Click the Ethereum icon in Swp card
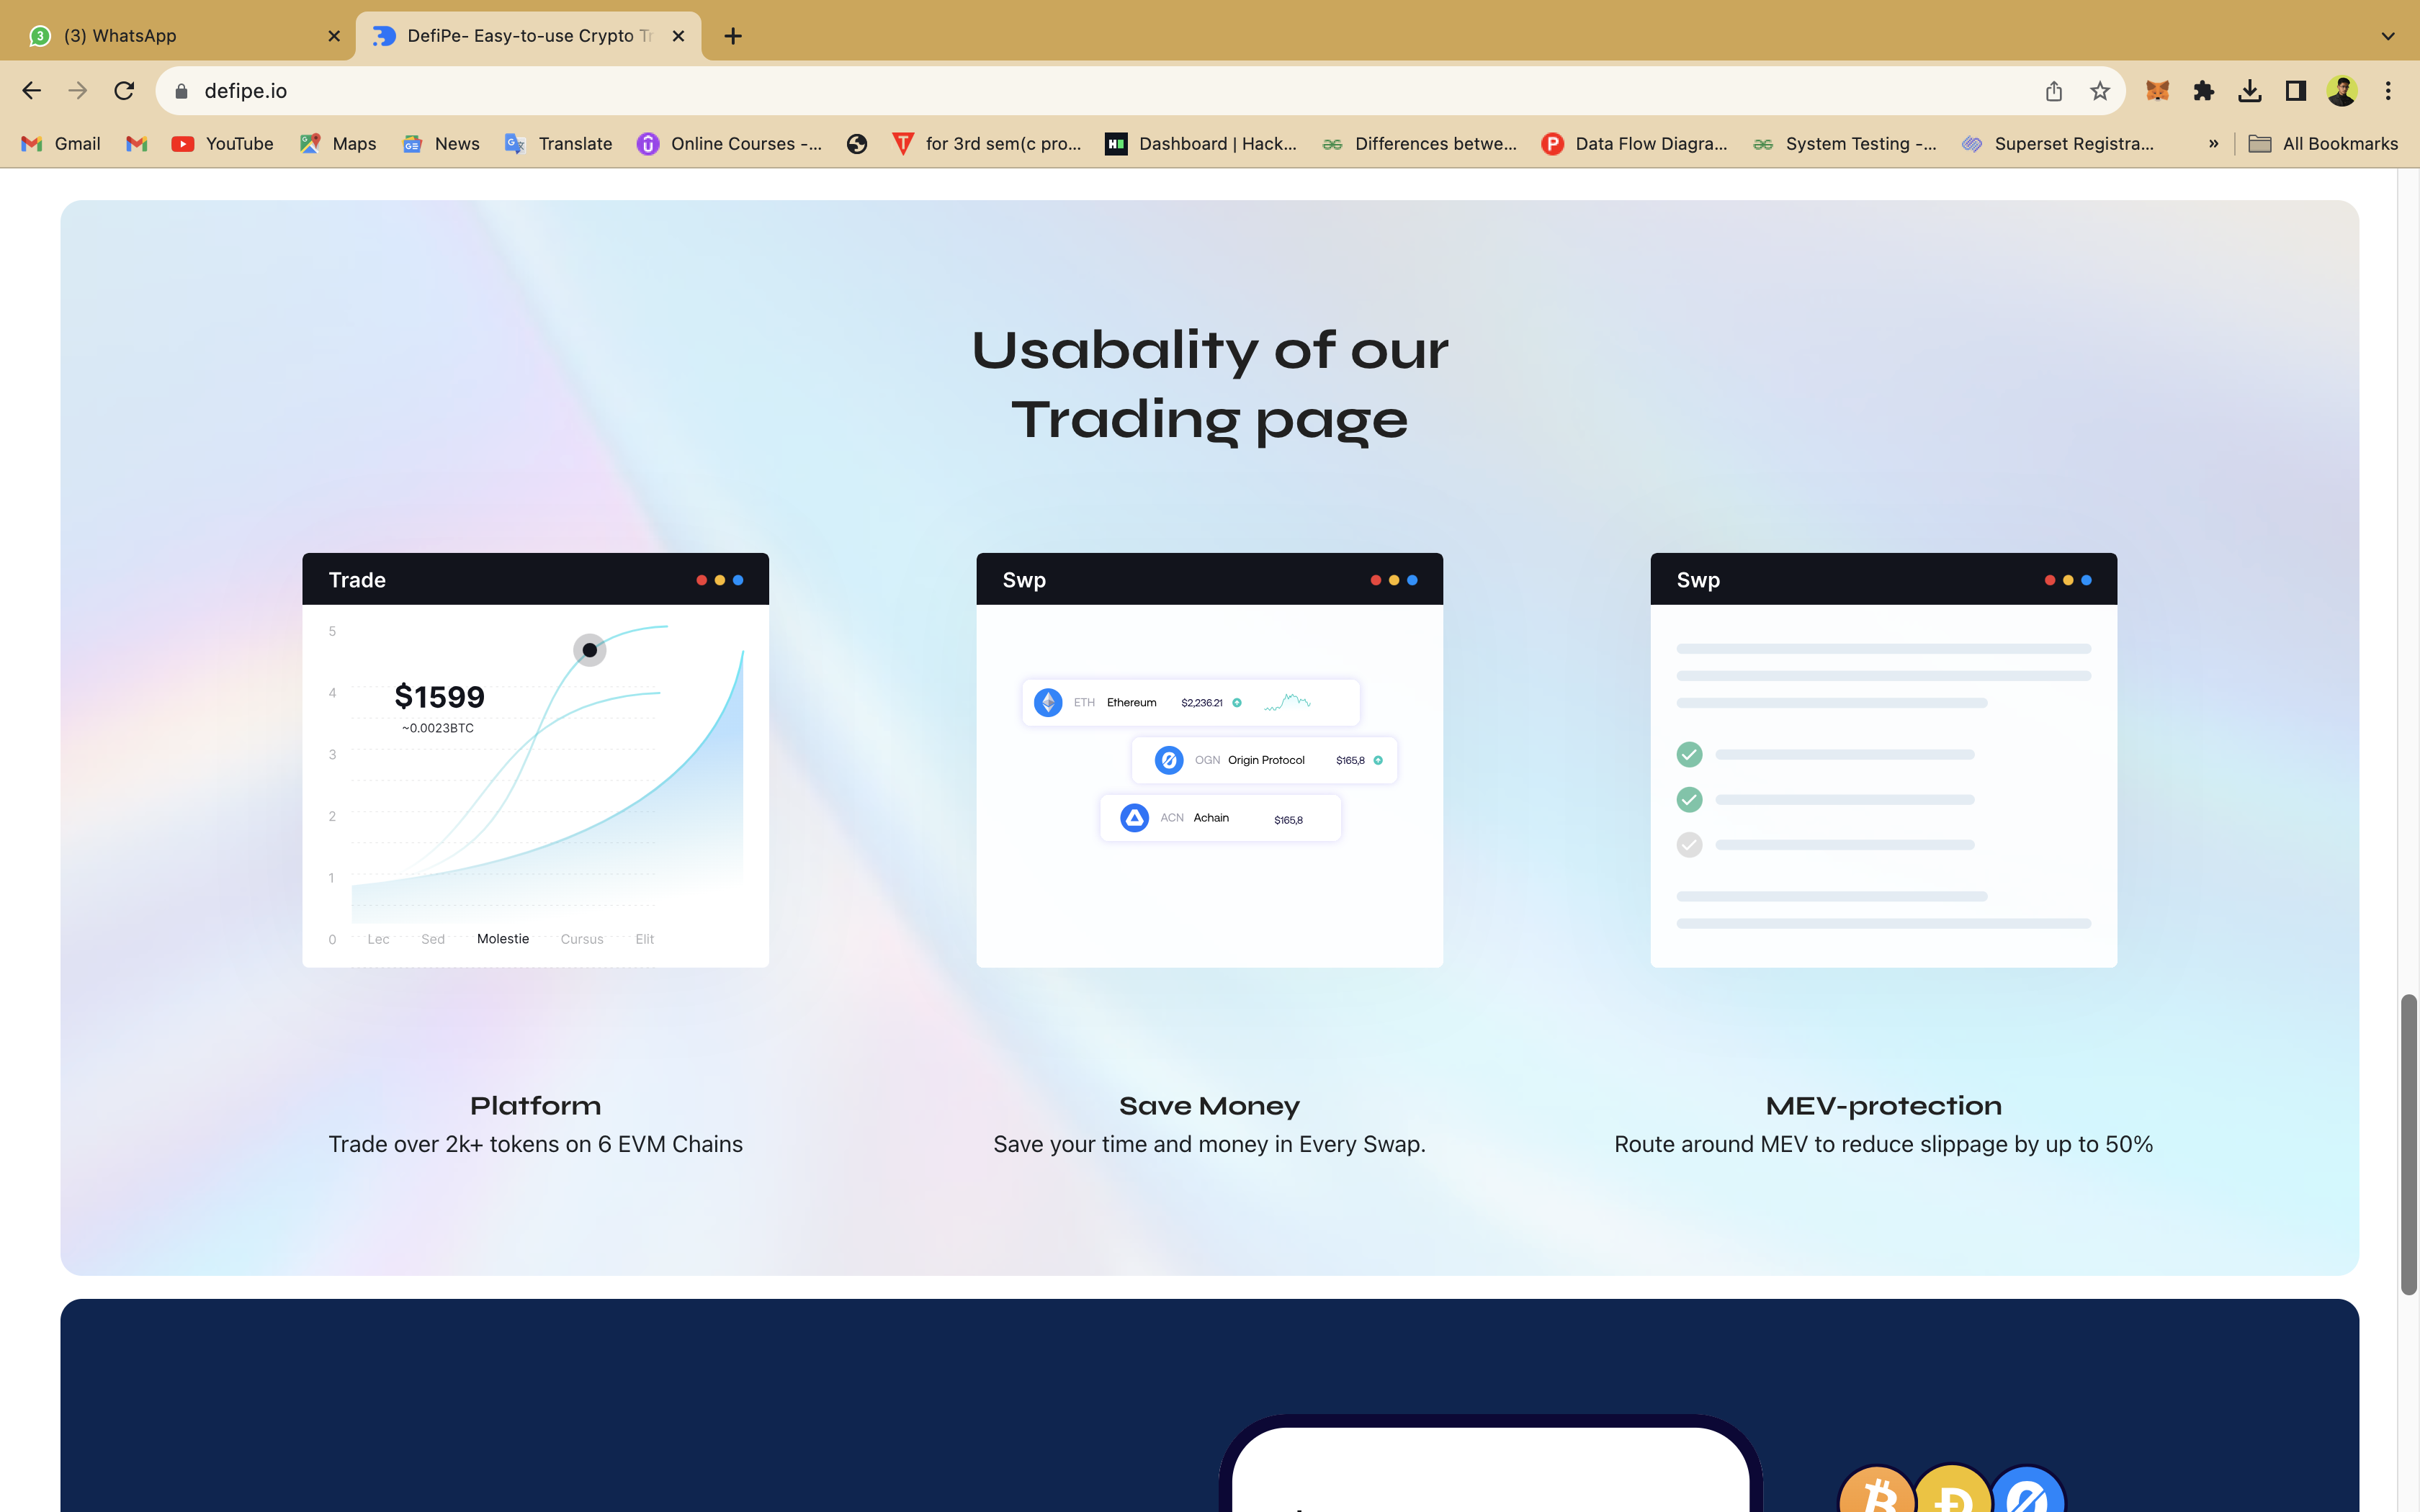2420x1512 pixels. (x=1048, y=702)
